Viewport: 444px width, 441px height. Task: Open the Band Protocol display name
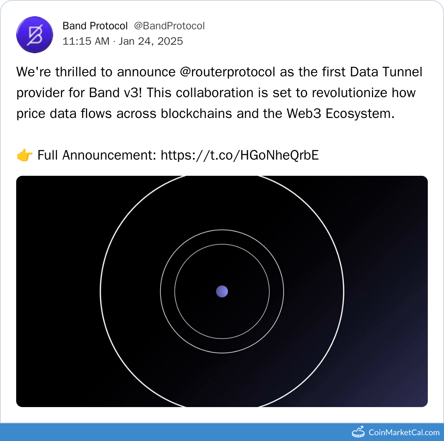click(95, 26)
